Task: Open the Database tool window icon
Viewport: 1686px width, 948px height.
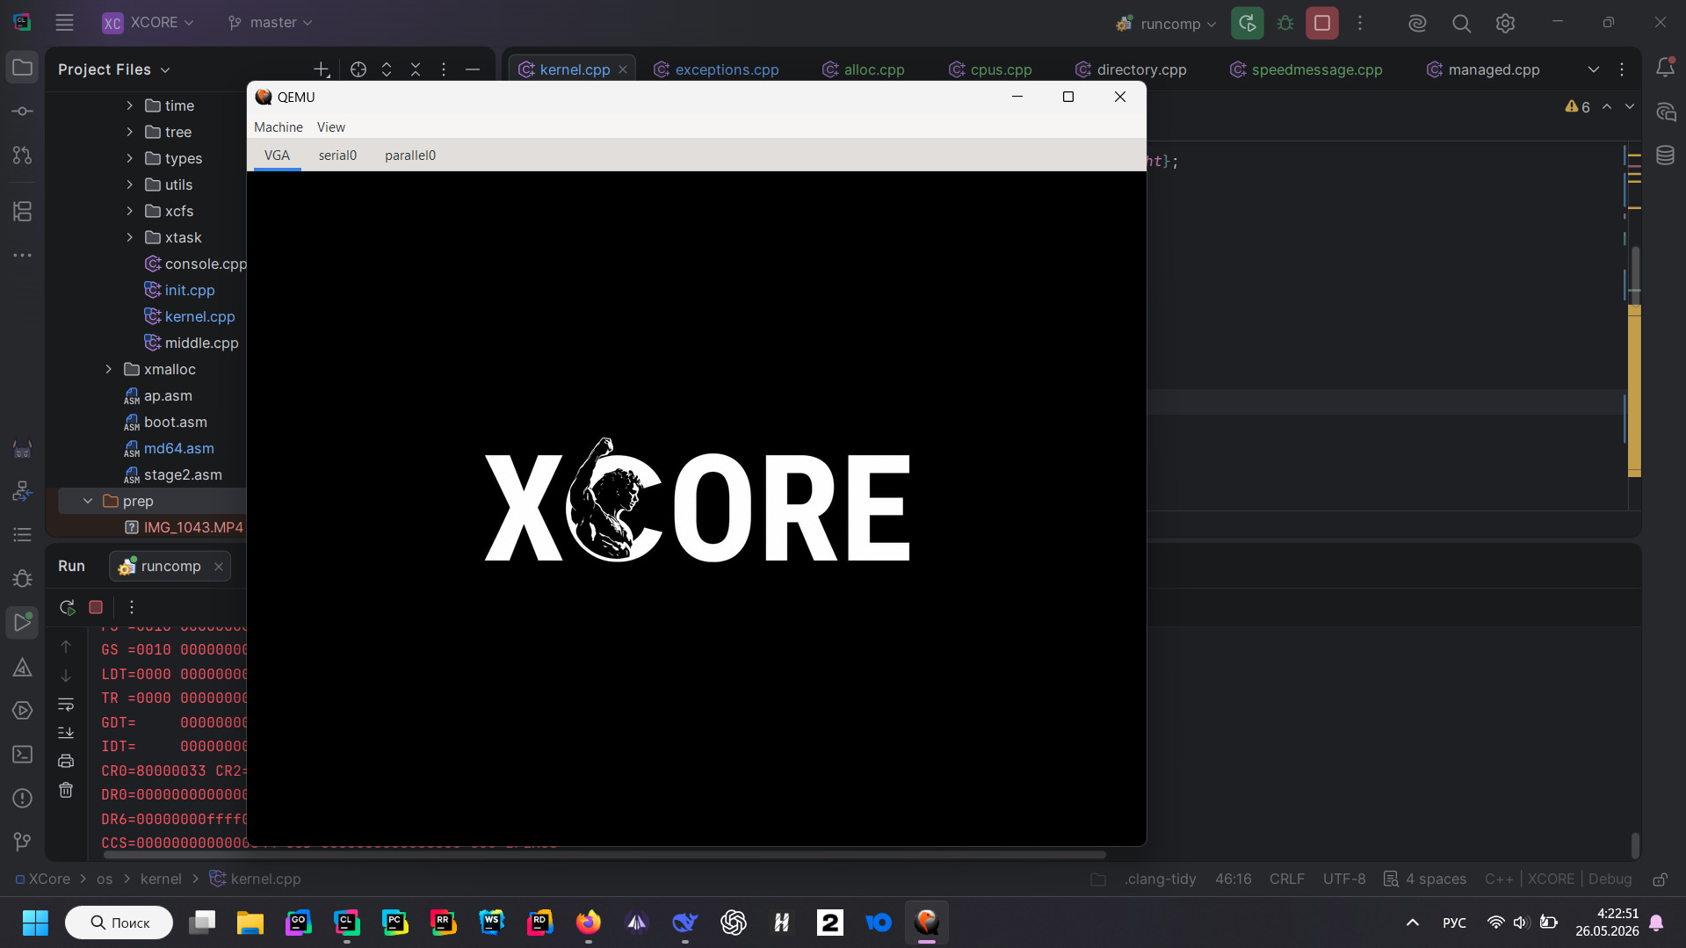Action: (1665, 156)
